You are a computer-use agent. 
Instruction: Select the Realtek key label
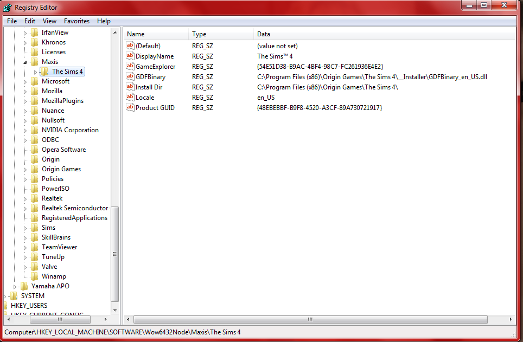pyautogui.click(x=52, y=198)
